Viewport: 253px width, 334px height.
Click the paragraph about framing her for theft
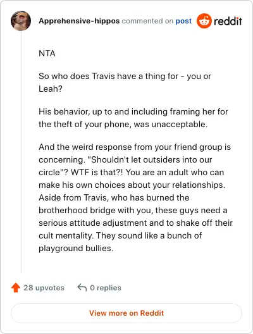click(133, 118)
